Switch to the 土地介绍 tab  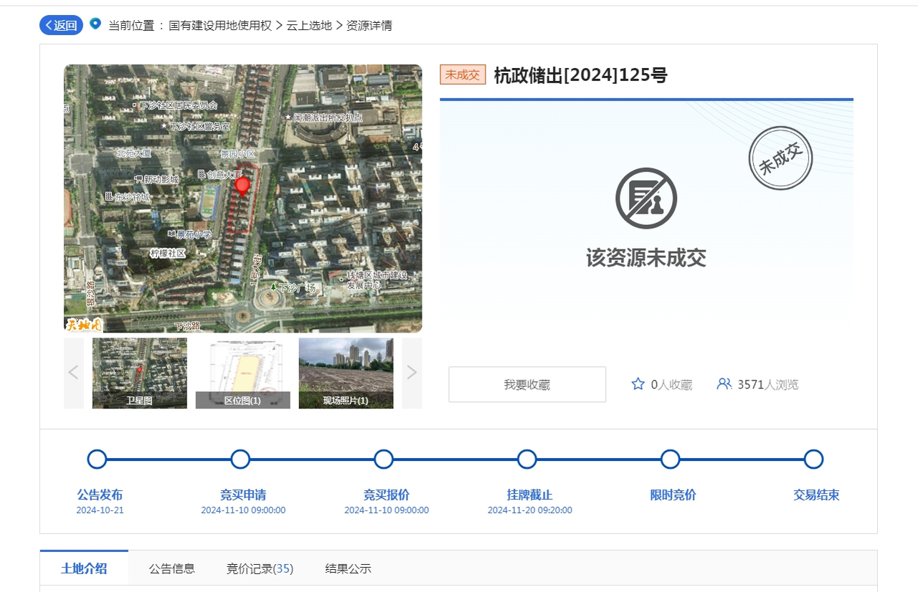coord(84,568)
